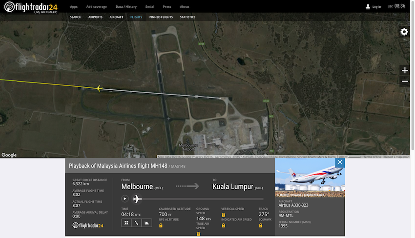Zoom in on the map
The height and width of the screenshot is (238, 415).
point(405,70)
